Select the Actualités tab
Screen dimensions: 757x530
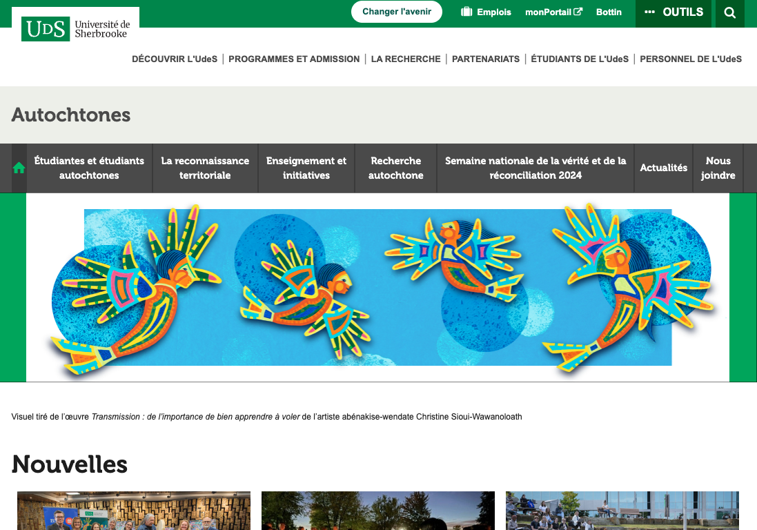click(663, 168)
